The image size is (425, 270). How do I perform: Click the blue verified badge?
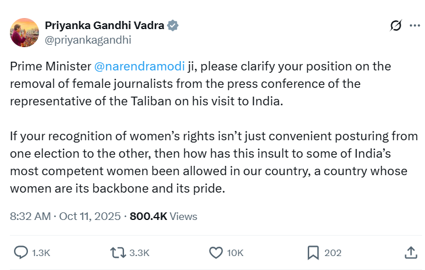tap(173, 26)
